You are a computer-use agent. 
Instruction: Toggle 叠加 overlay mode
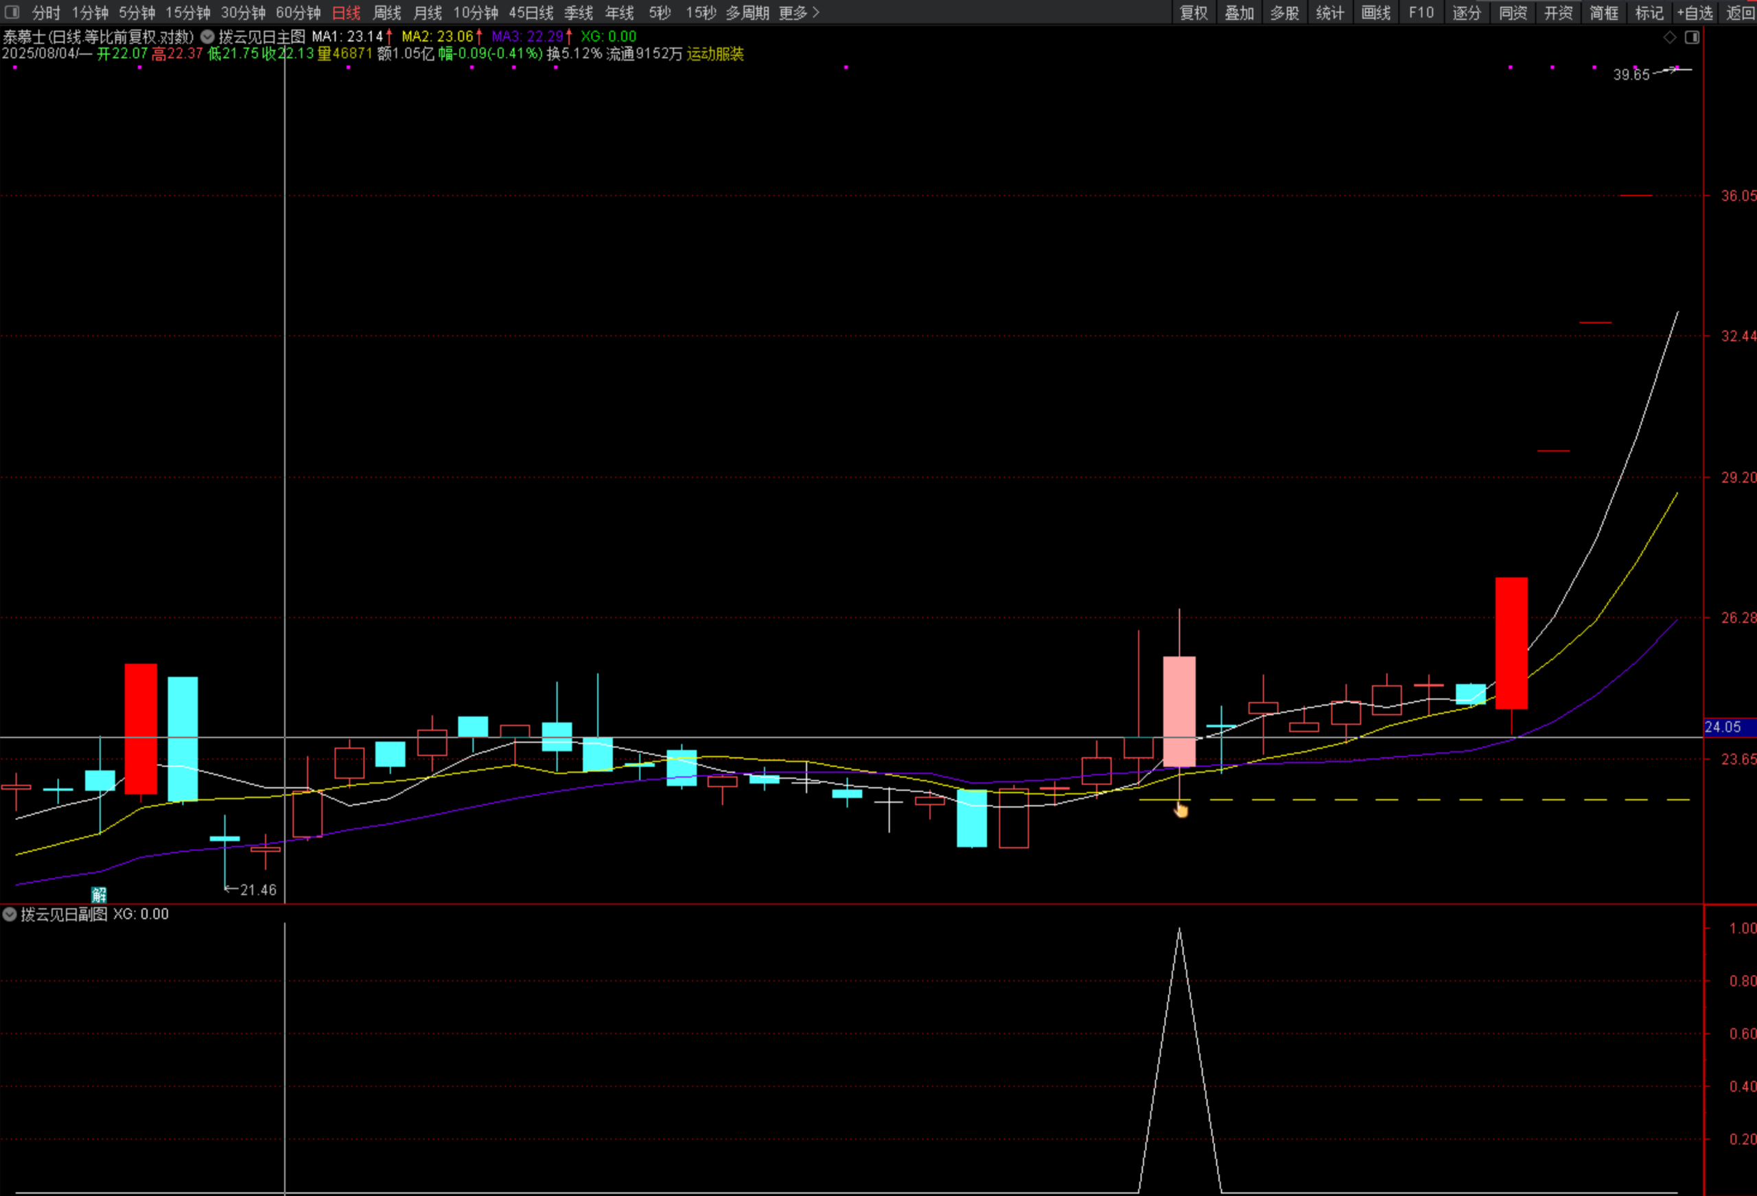coord(1239,13)
